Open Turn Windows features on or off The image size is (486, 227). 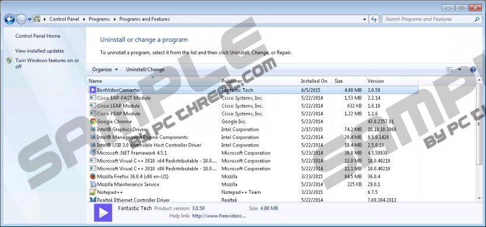pos(47,63)
